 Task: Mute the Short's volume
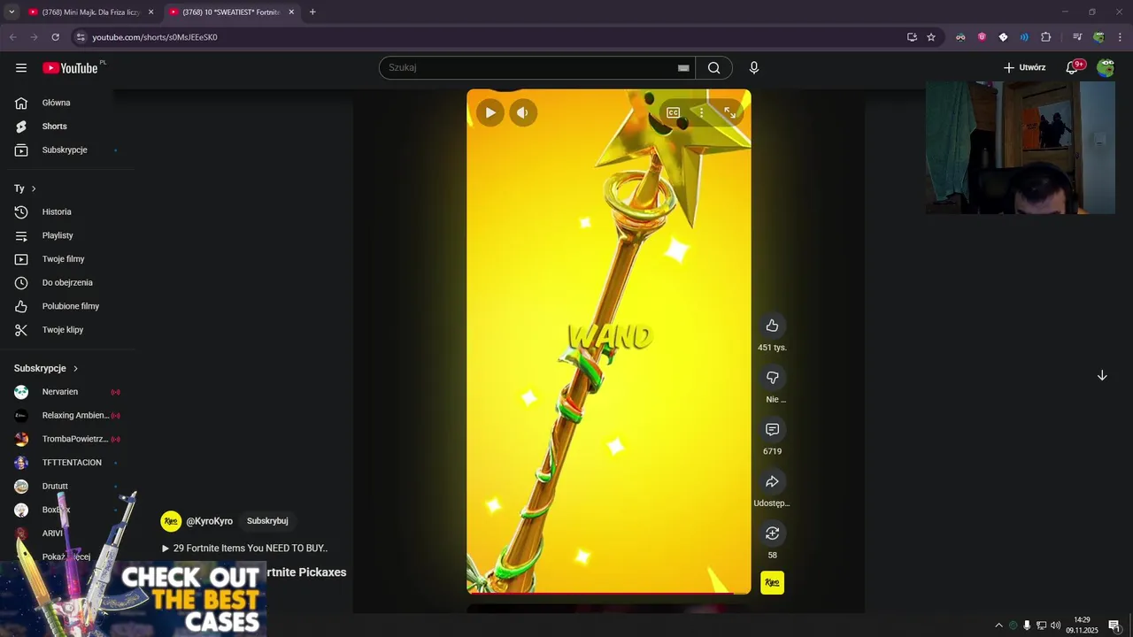523,112
